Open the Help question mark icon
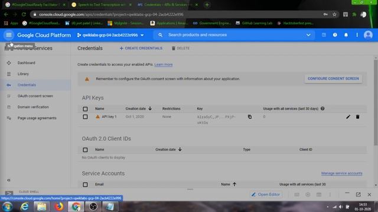Image resolution: width=378 pixels, height=212 pixels. coord(335,35)
